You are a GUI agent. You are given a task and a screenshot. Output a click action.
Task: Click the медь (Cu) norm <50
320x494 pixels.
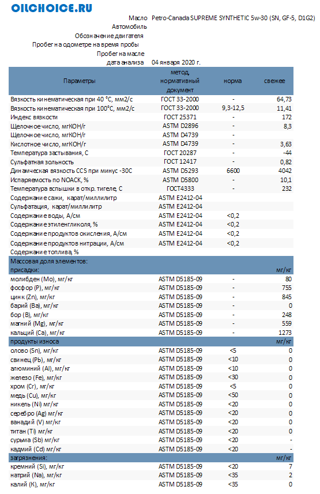[233, 395]
